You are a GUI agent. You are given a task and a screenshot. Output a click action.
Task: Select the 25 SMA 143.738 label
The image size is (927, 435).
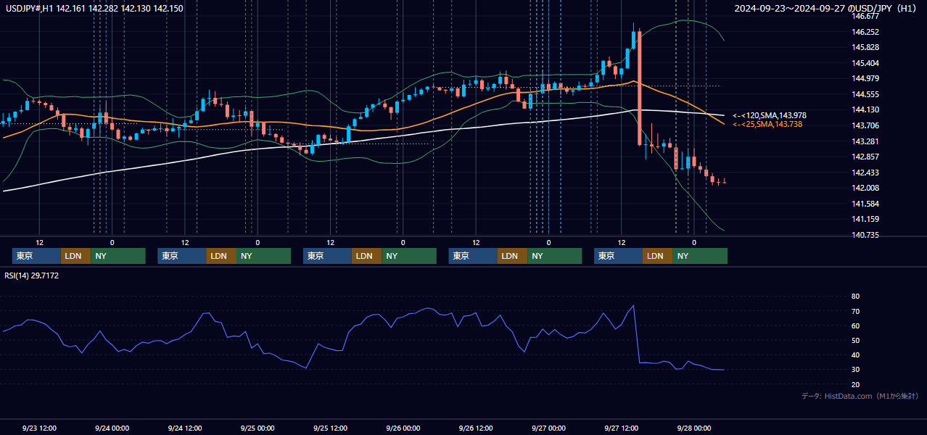tap(767, 125)
